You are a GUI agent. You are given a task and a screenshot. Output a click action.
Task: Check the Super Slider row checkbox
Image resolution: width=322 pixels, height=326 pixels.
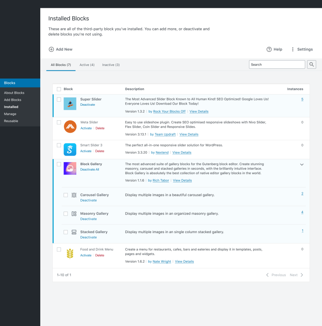(59, 100)
